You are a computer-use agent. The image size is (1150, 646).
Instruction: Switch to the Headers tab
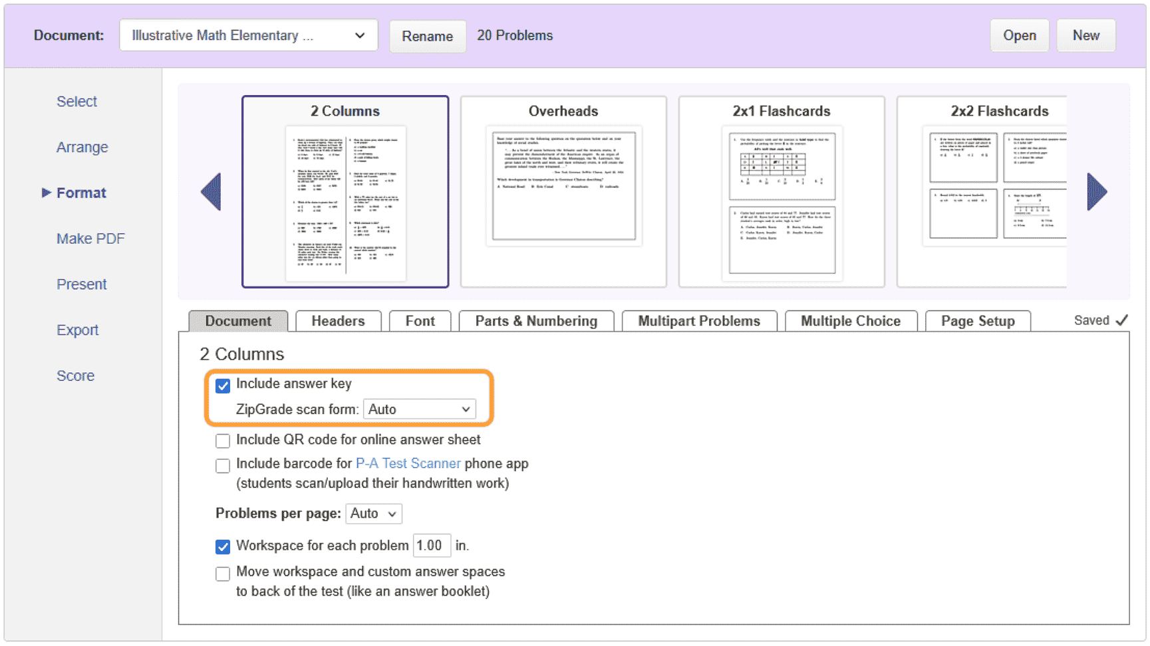click(x=338, y=321)
